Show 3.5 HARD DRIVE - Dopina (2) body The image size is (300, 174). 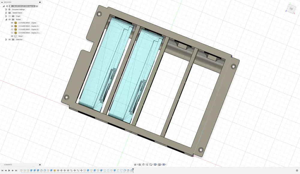coord(12,29)
